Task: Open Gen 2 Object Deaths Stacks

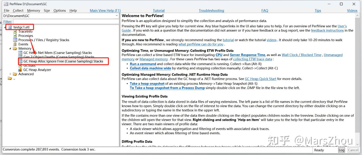Action: (20, 57)
